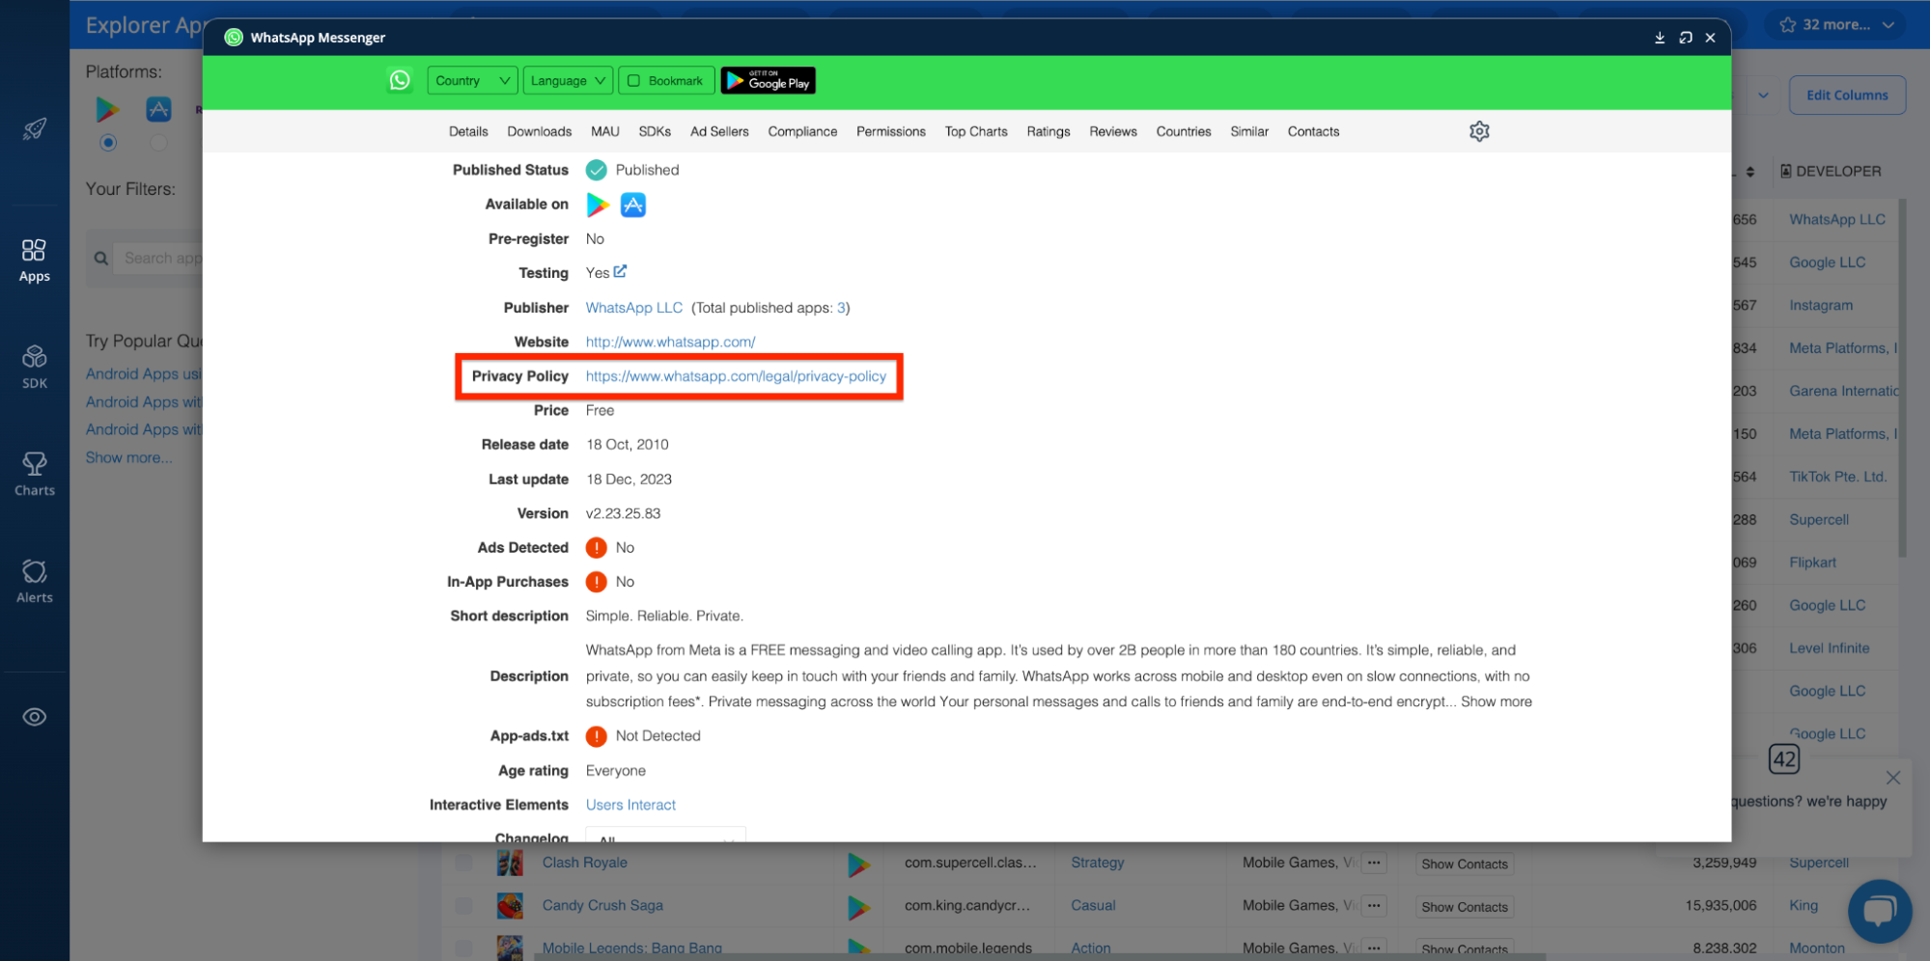Click the refresh icon in the modal header
The image size is (1930, 961).
pyautogui.click(x=1685, y=38)
